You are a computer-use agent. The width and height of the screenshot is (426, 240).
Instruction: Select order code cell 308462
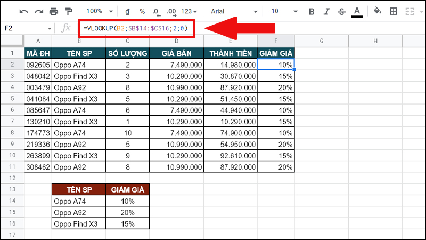(38, 167)
